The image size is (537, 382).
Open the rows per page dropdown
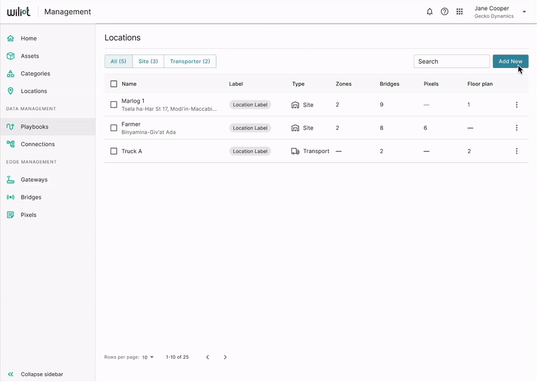coord(148,358)
